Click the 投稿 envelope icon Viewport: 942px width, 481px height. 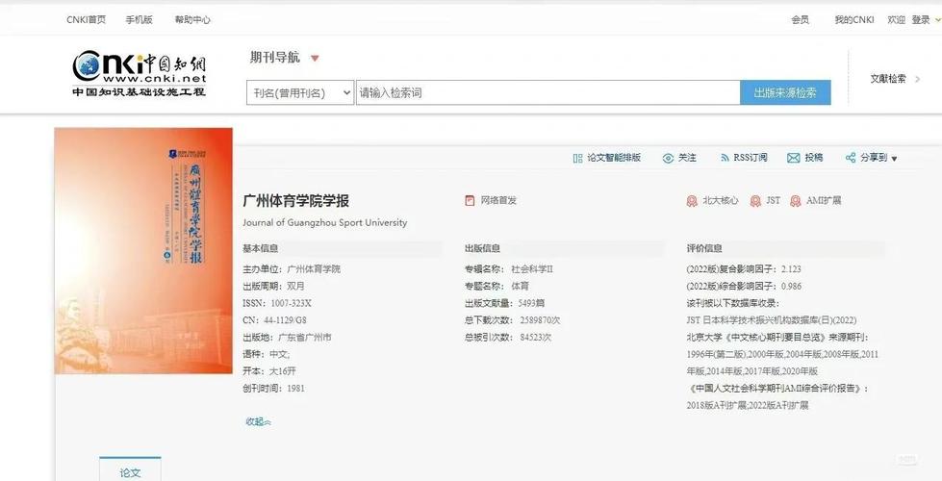pyautogui.click(x=794, y=158)
